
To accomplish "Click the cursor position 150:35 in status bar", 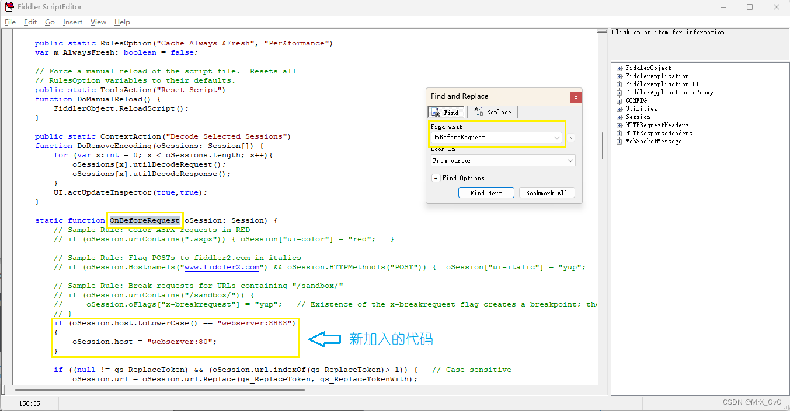I will 30,403.
